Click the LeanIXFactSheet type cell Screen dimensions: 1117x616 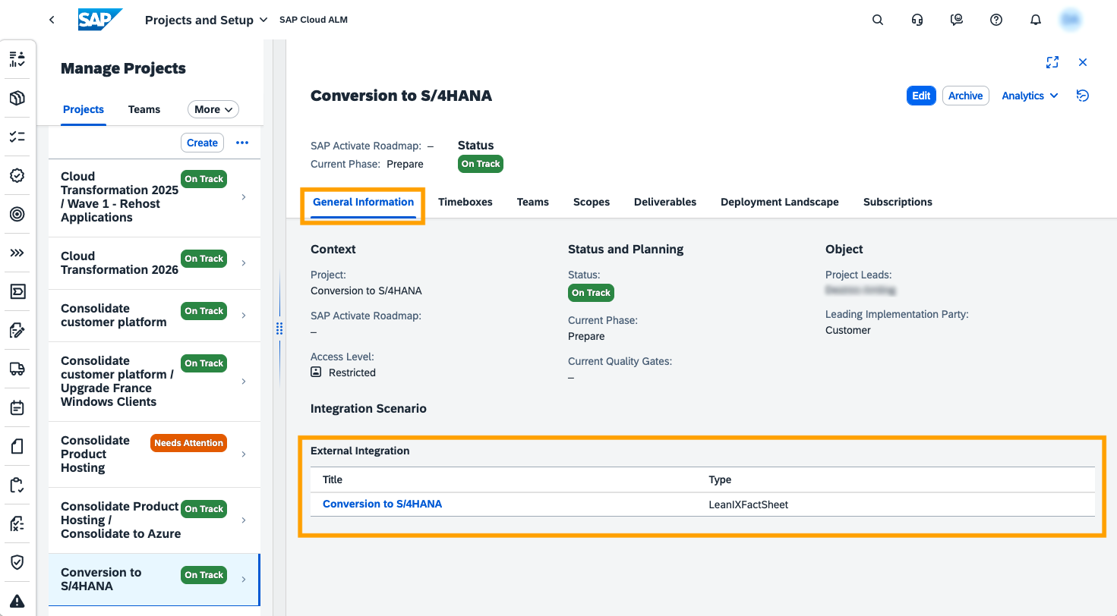[748, 504]
